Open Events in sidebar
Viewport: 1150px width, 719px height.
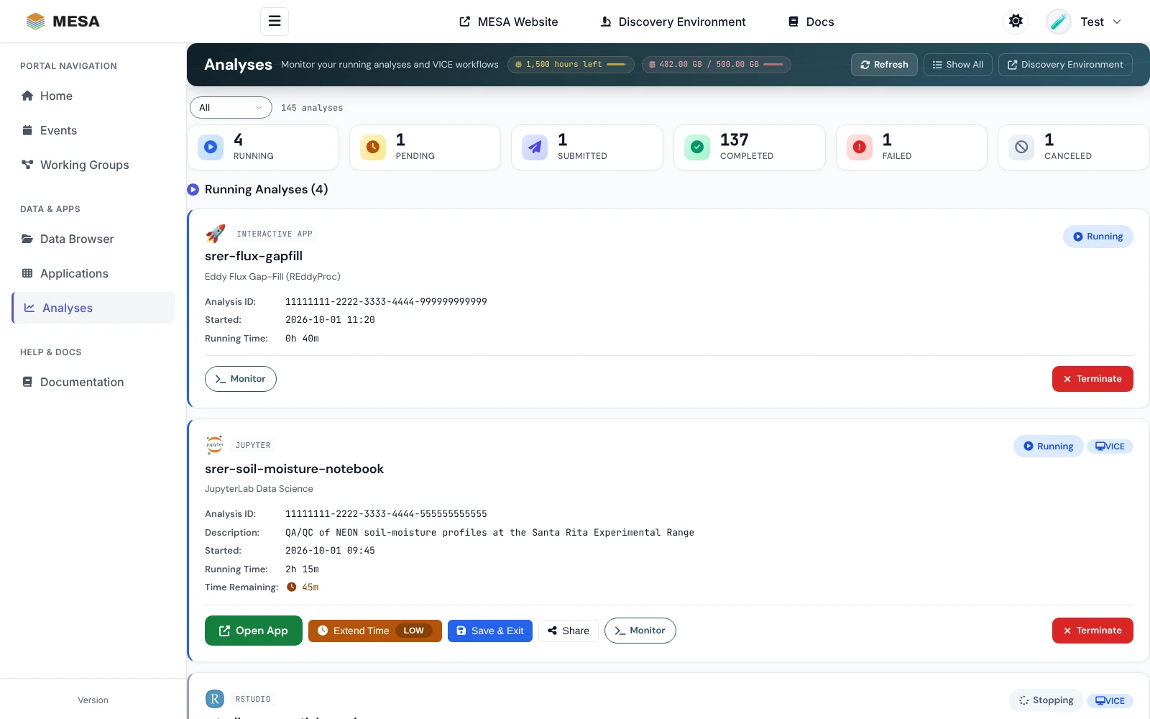pos(93,130)
